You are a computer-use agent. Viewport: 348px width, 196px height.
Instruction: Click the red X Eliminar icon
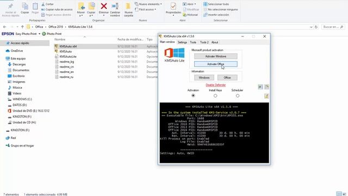[104, 6]
